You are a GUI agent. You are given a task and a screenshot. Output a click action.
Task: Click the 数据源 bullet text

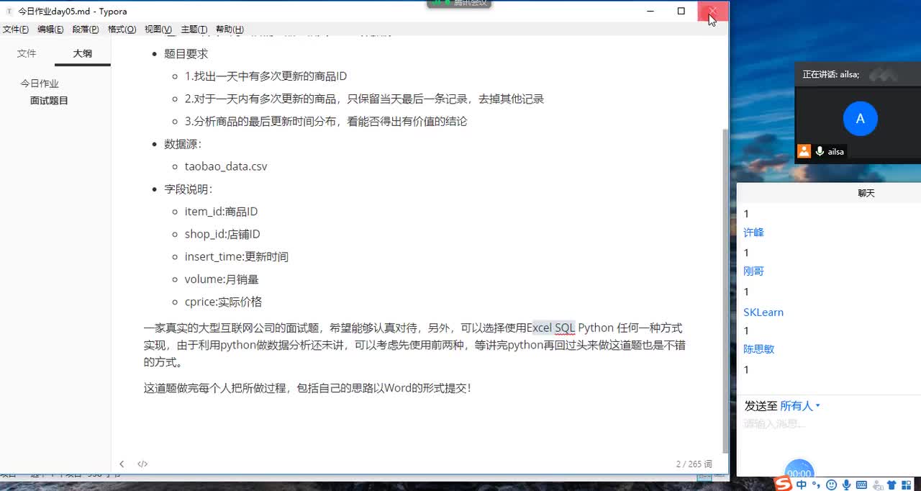click(x=183, y=144)
